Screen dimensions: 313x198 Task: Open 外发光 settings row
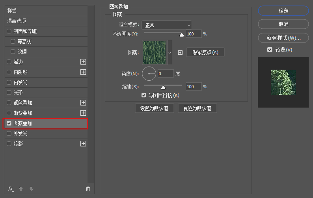tap(46, 133)
